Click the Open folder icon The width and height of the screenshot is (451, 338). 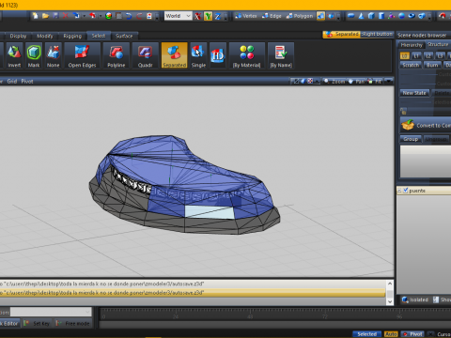46,16
